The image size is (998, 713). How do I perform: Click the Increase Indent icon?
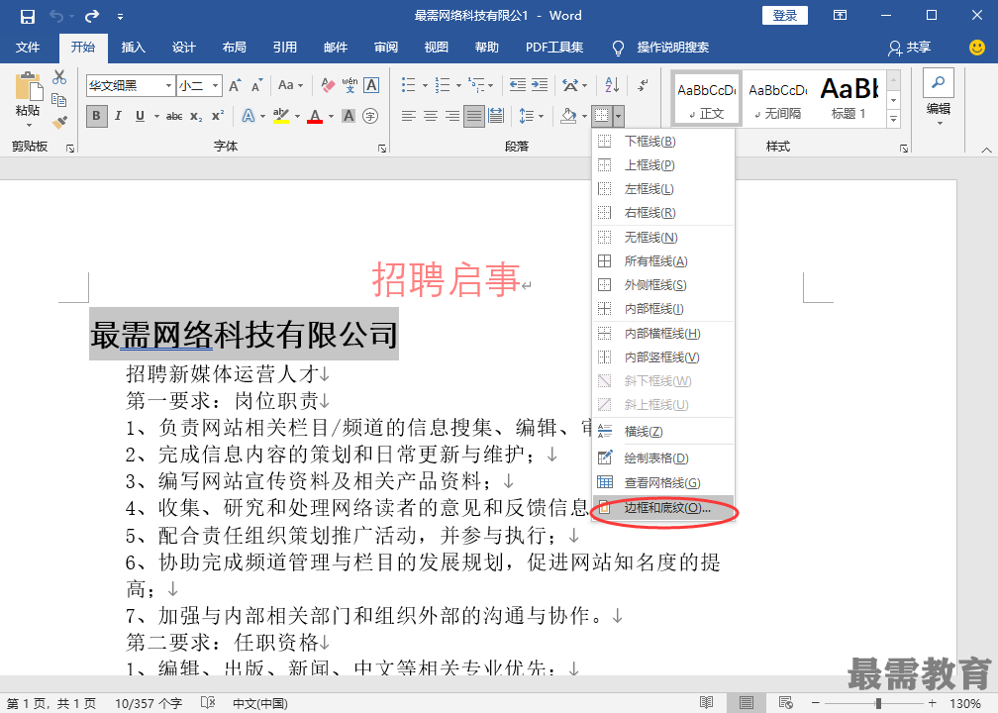pyautogui.click(x=540, y=85)
